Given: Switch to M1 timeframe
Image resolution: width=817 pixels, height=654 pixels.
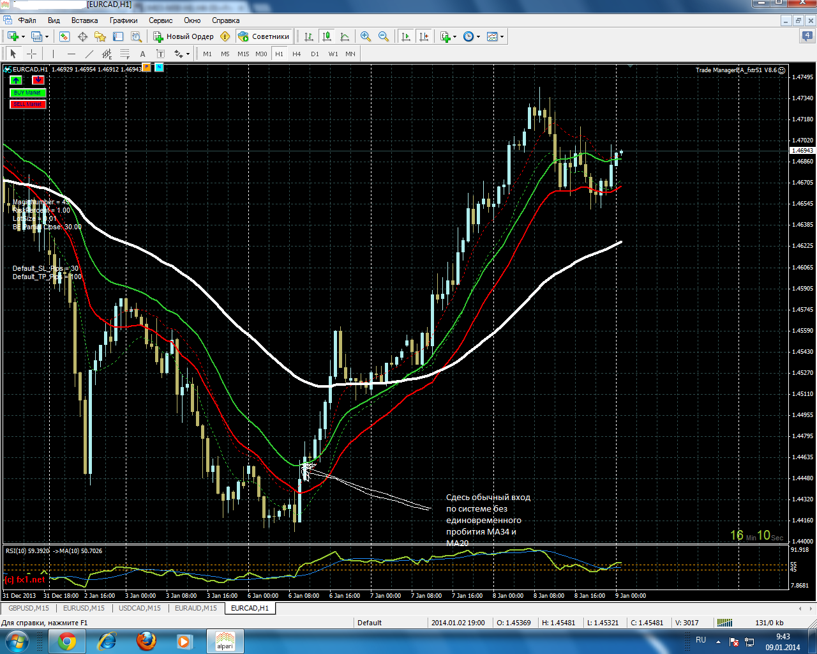Looking at the screenshot, I should [x=207, y=54].
